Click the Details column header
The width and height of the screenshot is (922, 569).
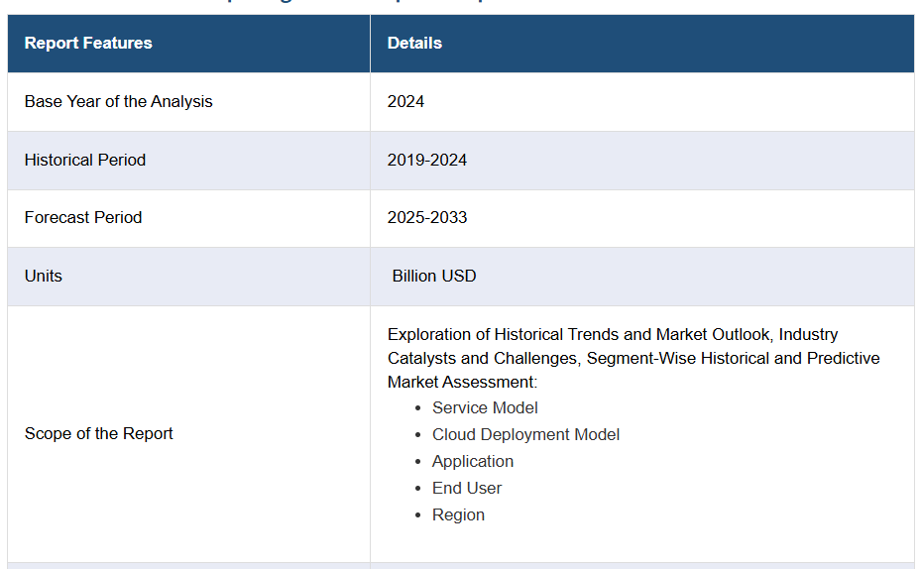click(x=414, y=44)
